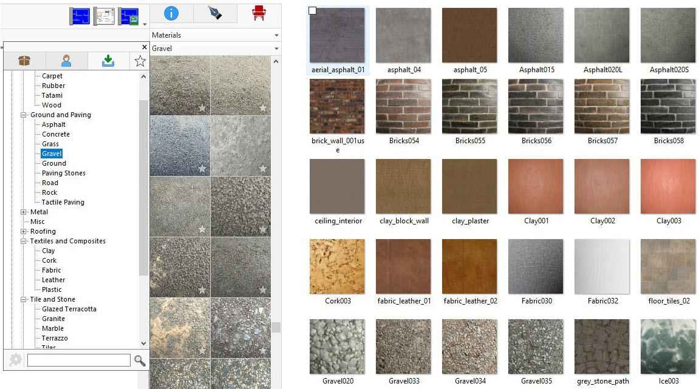
Task: Open the red armchair library tab
Action: coord(259,13)
